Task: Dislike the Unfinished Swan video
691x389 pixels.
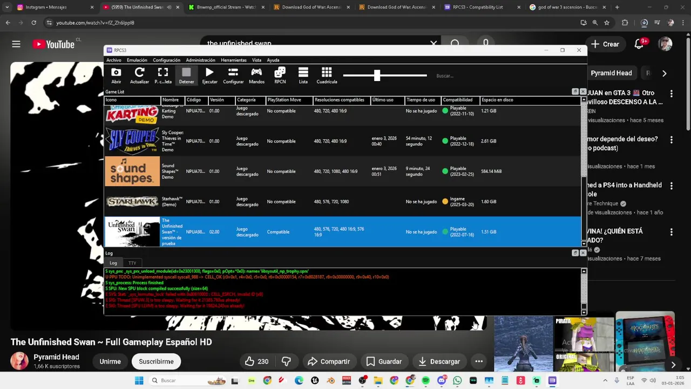Action: (287, 361)
